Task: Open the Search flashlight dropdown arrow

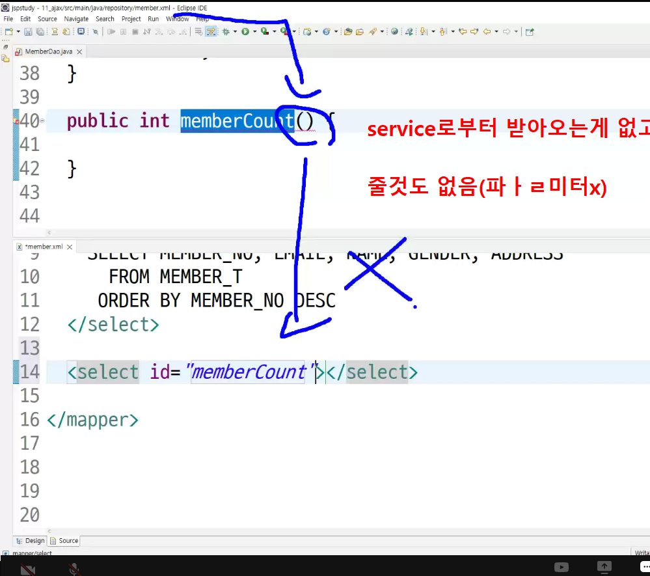Action: click(382, 31)
